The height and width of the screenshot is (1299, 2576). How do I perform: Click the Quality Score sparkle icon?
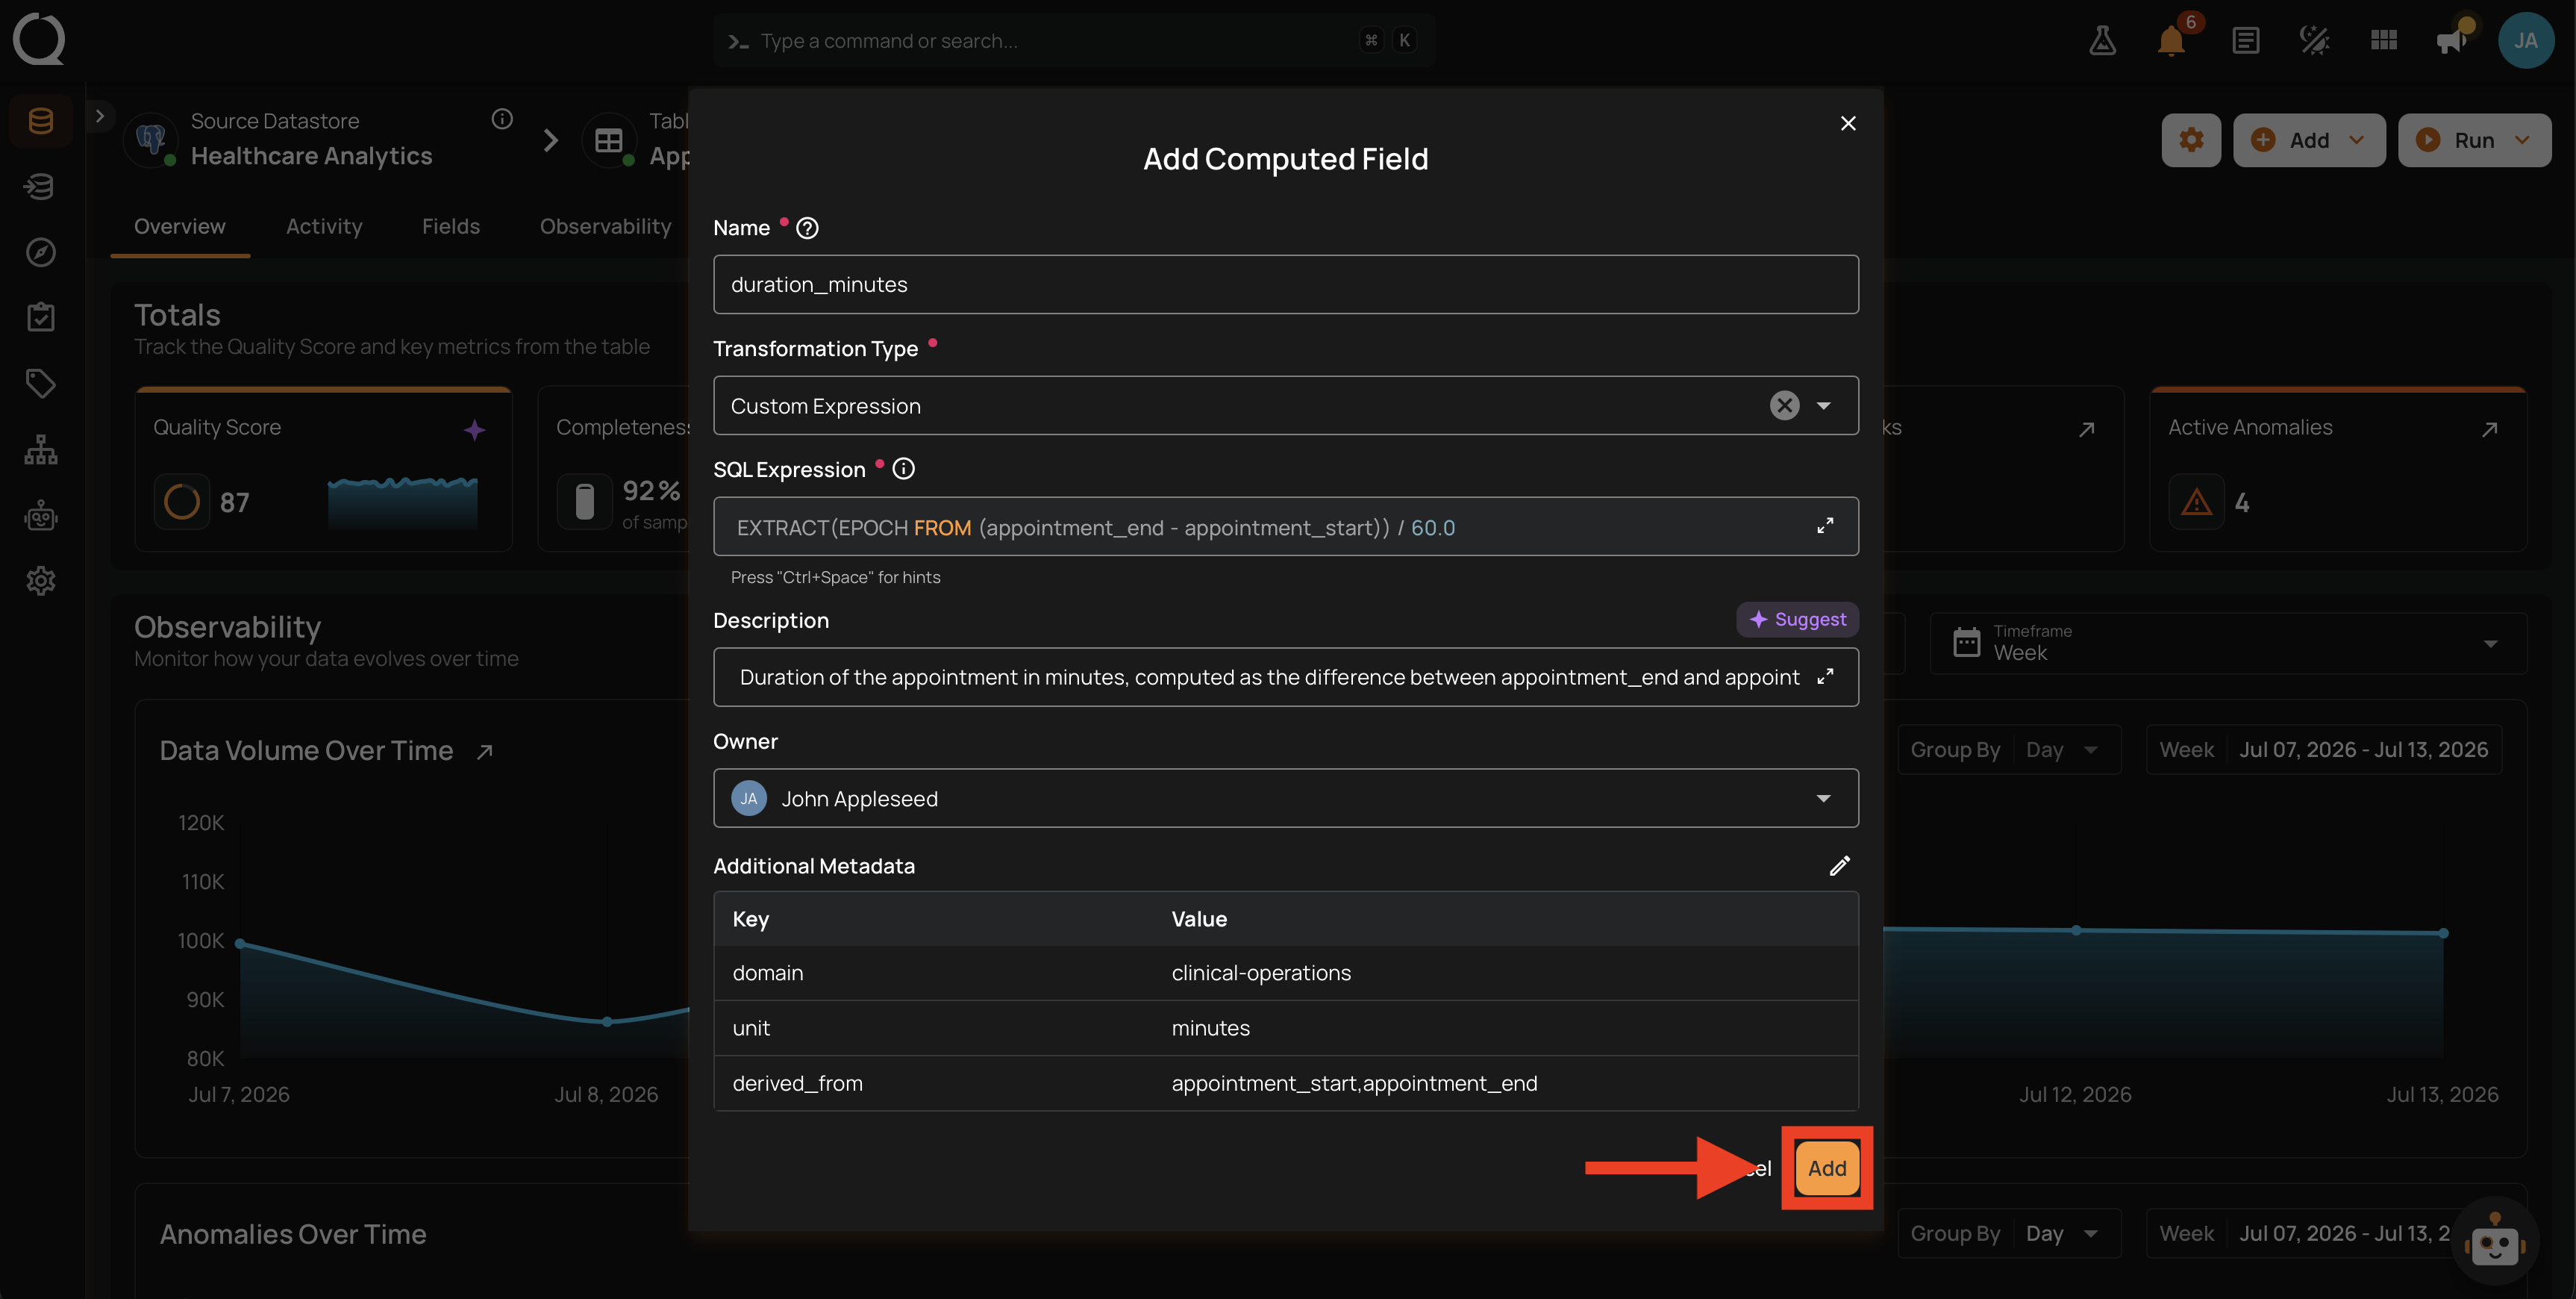point(475,430)
